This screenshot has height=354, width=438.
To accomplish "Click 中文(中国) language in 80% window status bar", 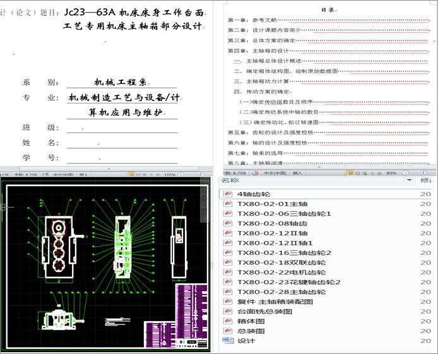I will click(x=275, y=173).
